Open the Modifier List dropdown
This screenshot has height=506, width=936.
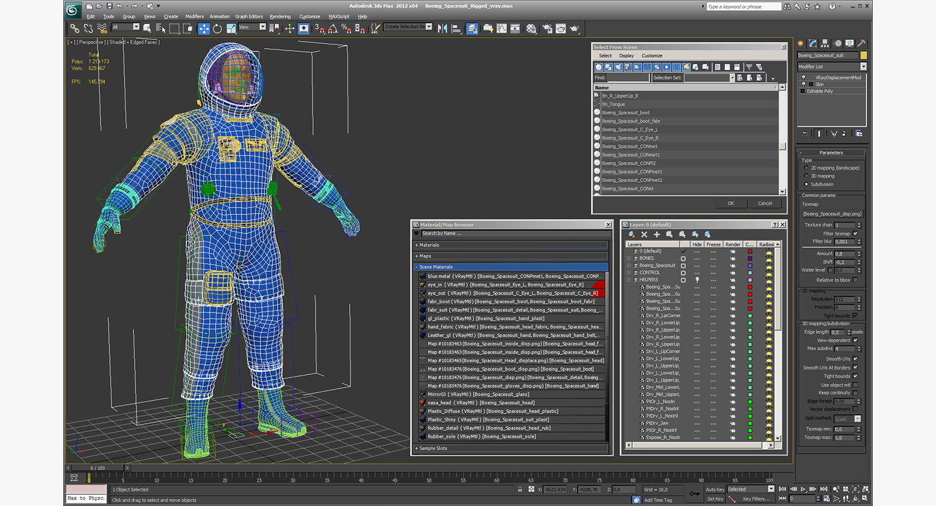pyautogui.click(x=832, y=66)
